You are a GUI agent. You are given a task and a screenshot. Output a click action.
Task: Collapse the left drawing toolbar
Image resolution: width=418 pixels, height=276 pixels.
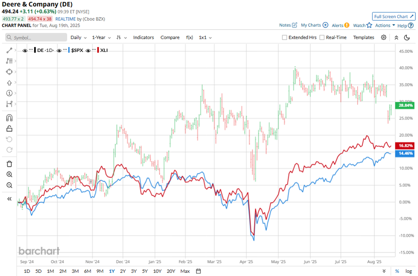click(x=9, y=199)
